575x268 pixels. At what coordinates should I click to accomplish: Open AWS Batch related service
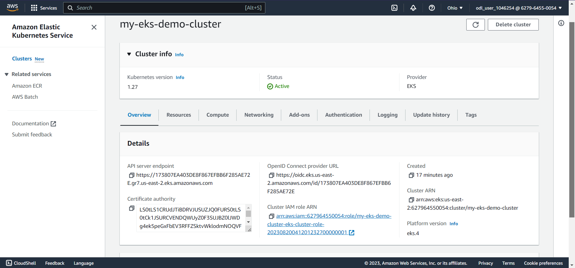[x=25, y=97]
